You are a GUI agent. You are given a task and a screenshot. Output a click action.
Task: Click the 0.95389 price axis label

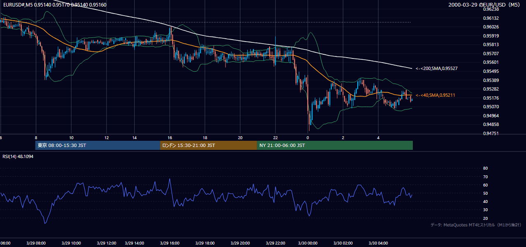point(491,80)
